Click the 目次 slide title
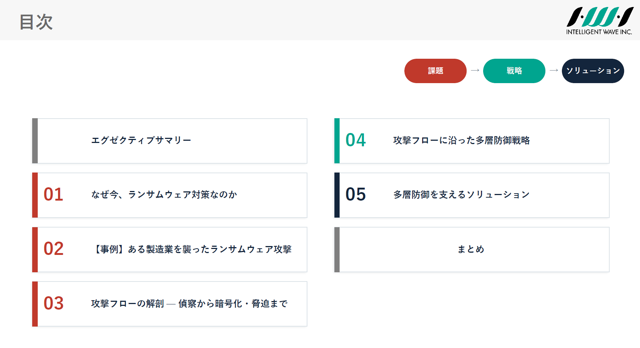Screen dimensions: 640x348 point(36,22)
